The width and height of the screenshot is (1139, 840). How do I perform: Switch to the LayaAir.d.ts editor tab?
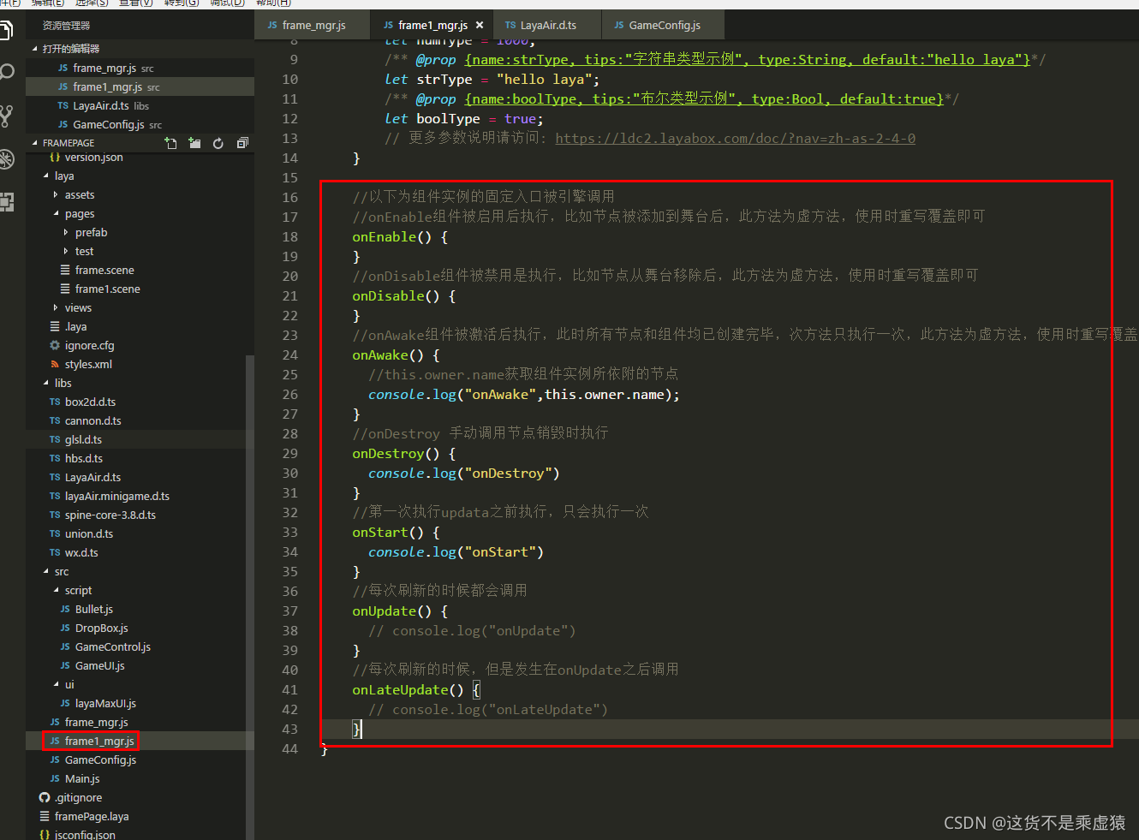pyautogui.click(x=547, y=26)
